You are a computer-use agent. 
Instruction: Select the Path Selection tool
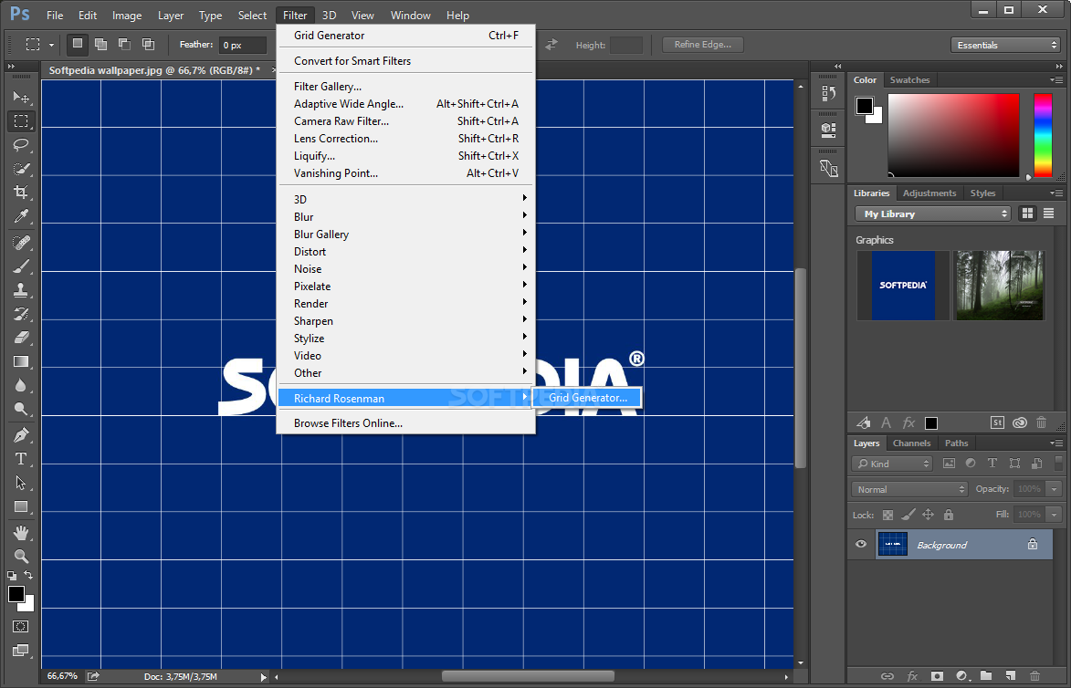[21, 483]
